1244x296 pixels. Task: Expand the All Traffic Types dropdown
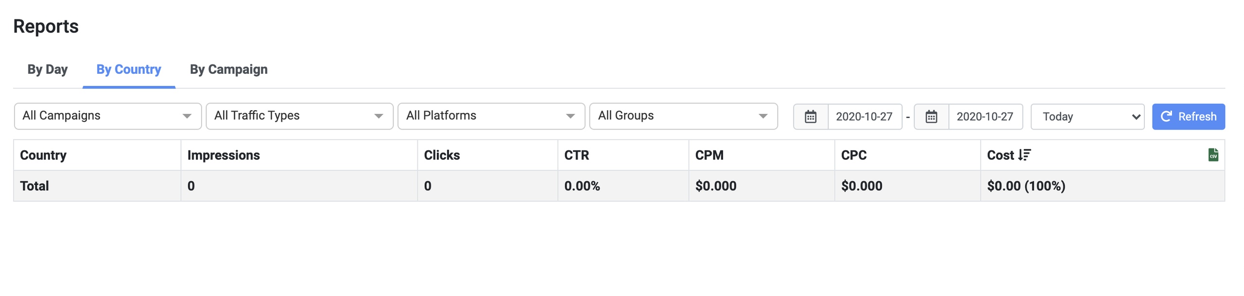pos(299,116)
